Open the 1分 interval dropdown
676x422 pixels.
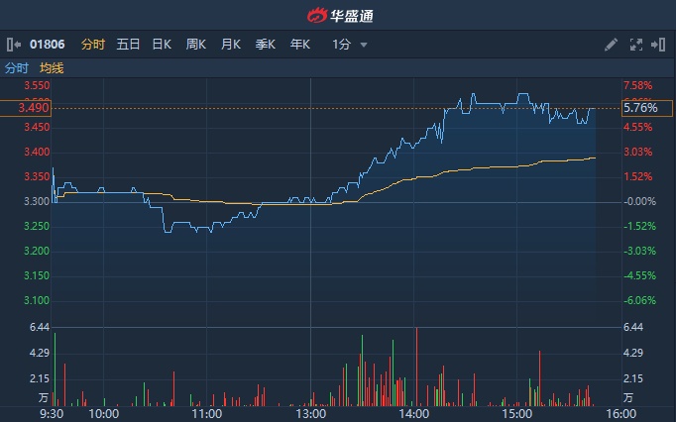[x=342, y=45]
